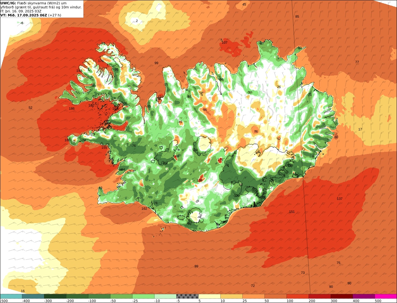Click the initial time 'IT: þri. 16. 09. 2025 03Z'
The height and width of the screenshot is (303, 397).
pyautogui.click(x=21, y=11)
